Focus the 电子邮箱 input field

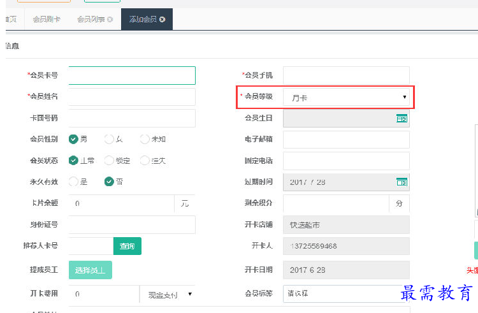click(x=346, y=139)
